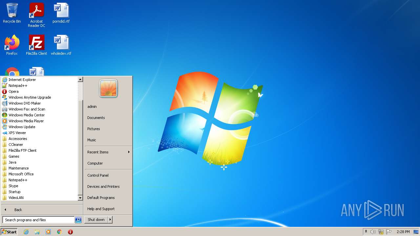Expand the Maintenance folder

pos(39,168)
